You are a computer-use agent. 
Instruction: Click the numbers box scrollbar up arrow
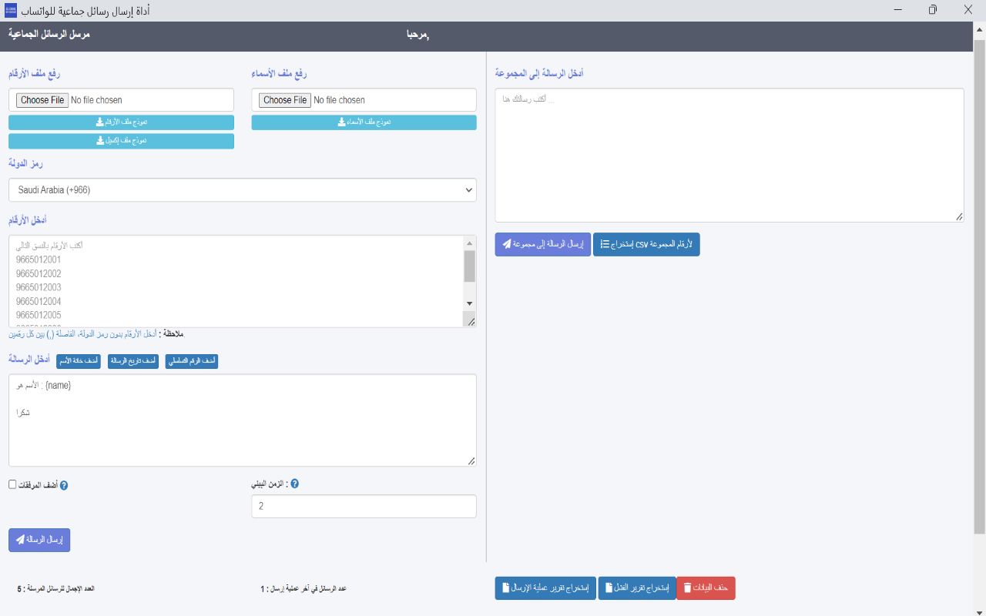point(470,243)
